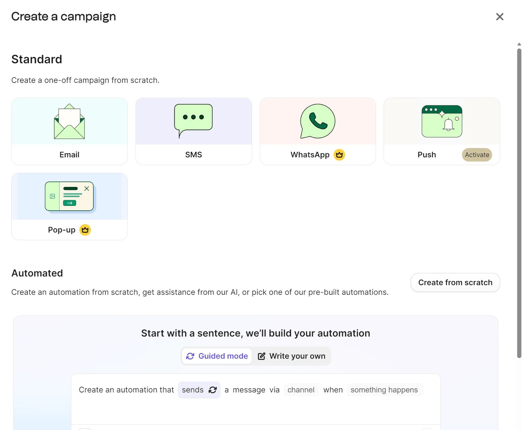The width and height of the screenshot is (522, 430).
Task: Click the Pop-up window illustration
Action: pyautogui.click(x=70, y=197)
